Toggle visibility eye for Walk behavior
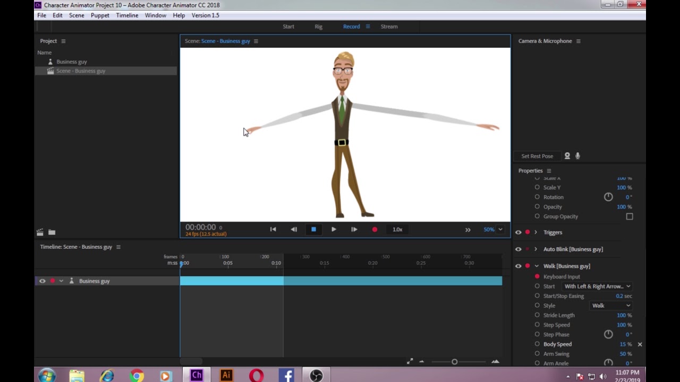 click(518, 266)
